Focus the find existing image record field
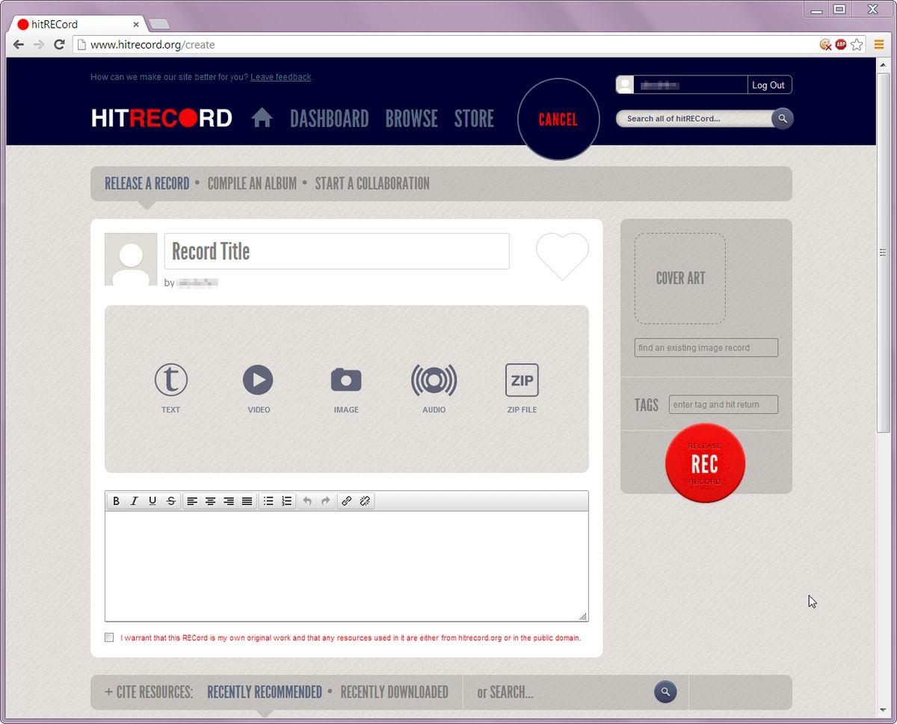 pyautogui.click(x=706, y=347)
